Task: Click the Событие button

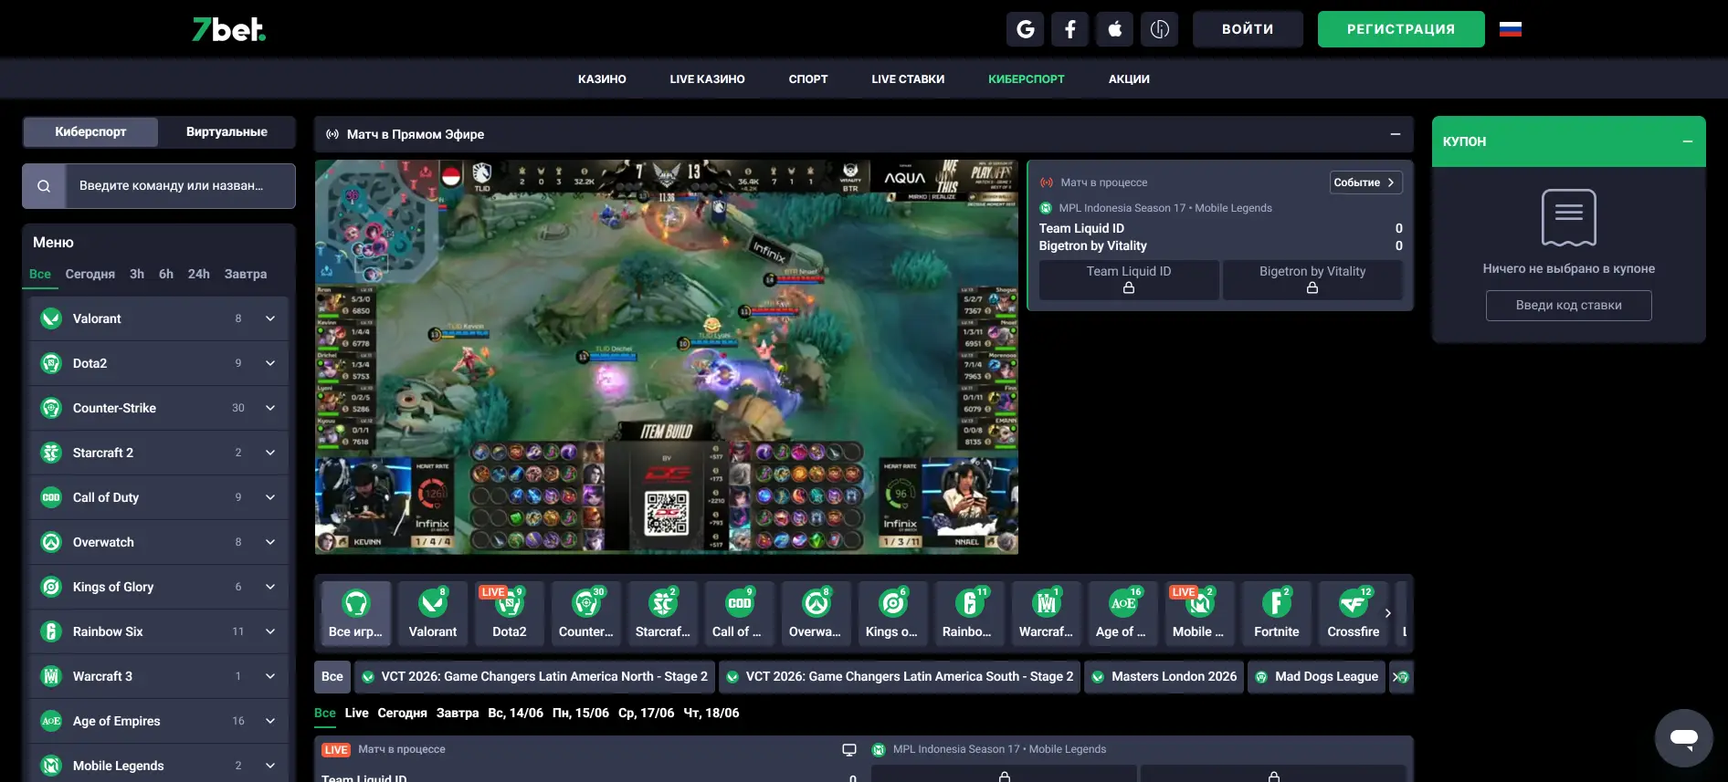Action: pos(1365,182)
